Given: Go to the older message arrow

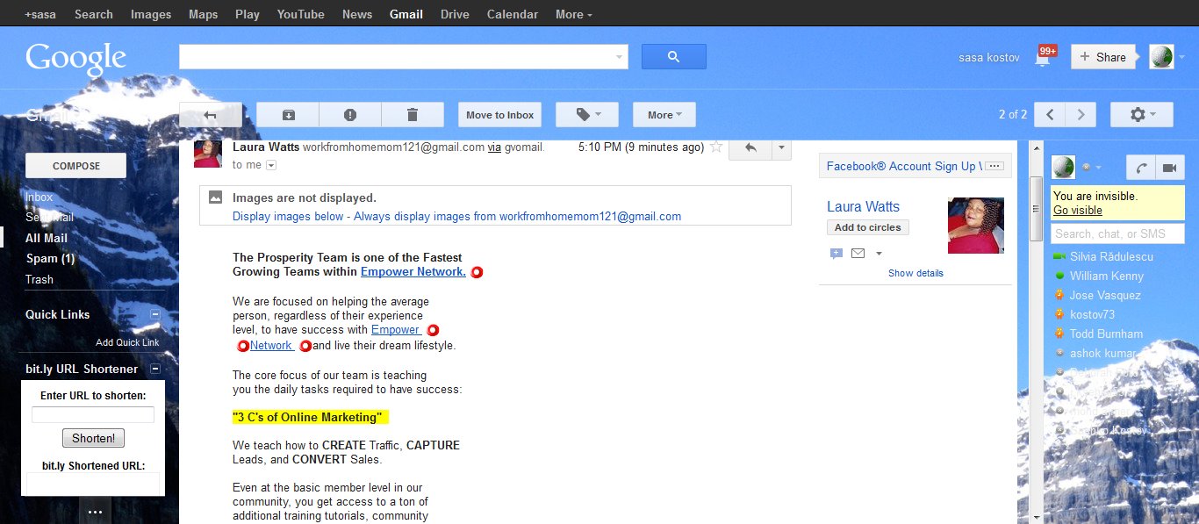Looking at the screenshot, I should click(1081, 115).
